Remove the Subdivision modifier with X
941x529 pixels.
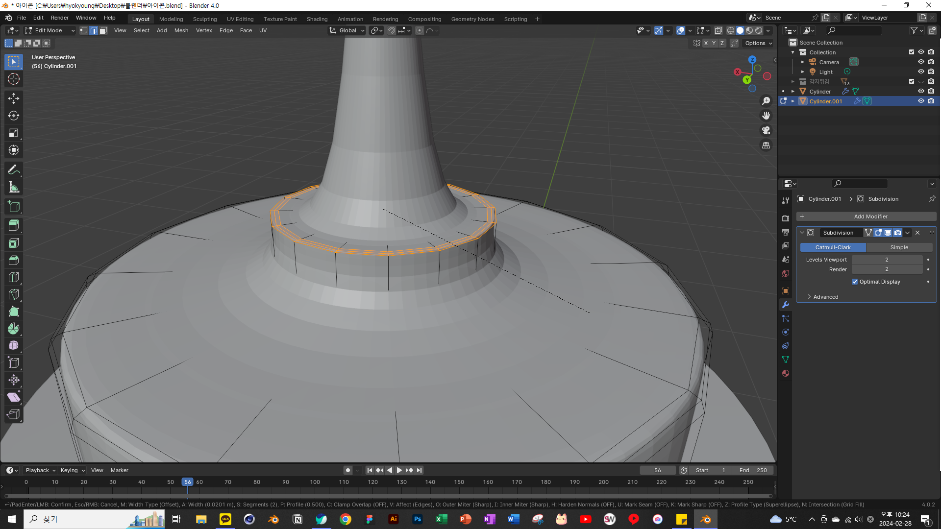pos(917,233)
